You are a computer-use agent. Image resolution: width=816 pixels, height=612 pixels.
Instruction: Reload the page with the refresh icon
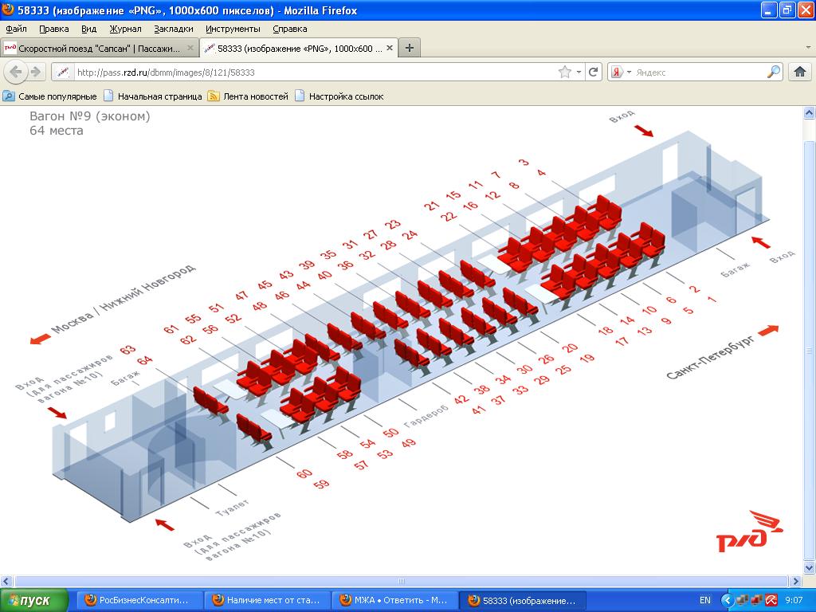tap(594, 72)
